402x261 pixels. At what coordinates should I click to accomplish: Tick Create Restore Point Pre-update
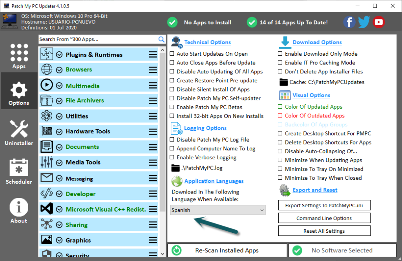pos(172,80)
